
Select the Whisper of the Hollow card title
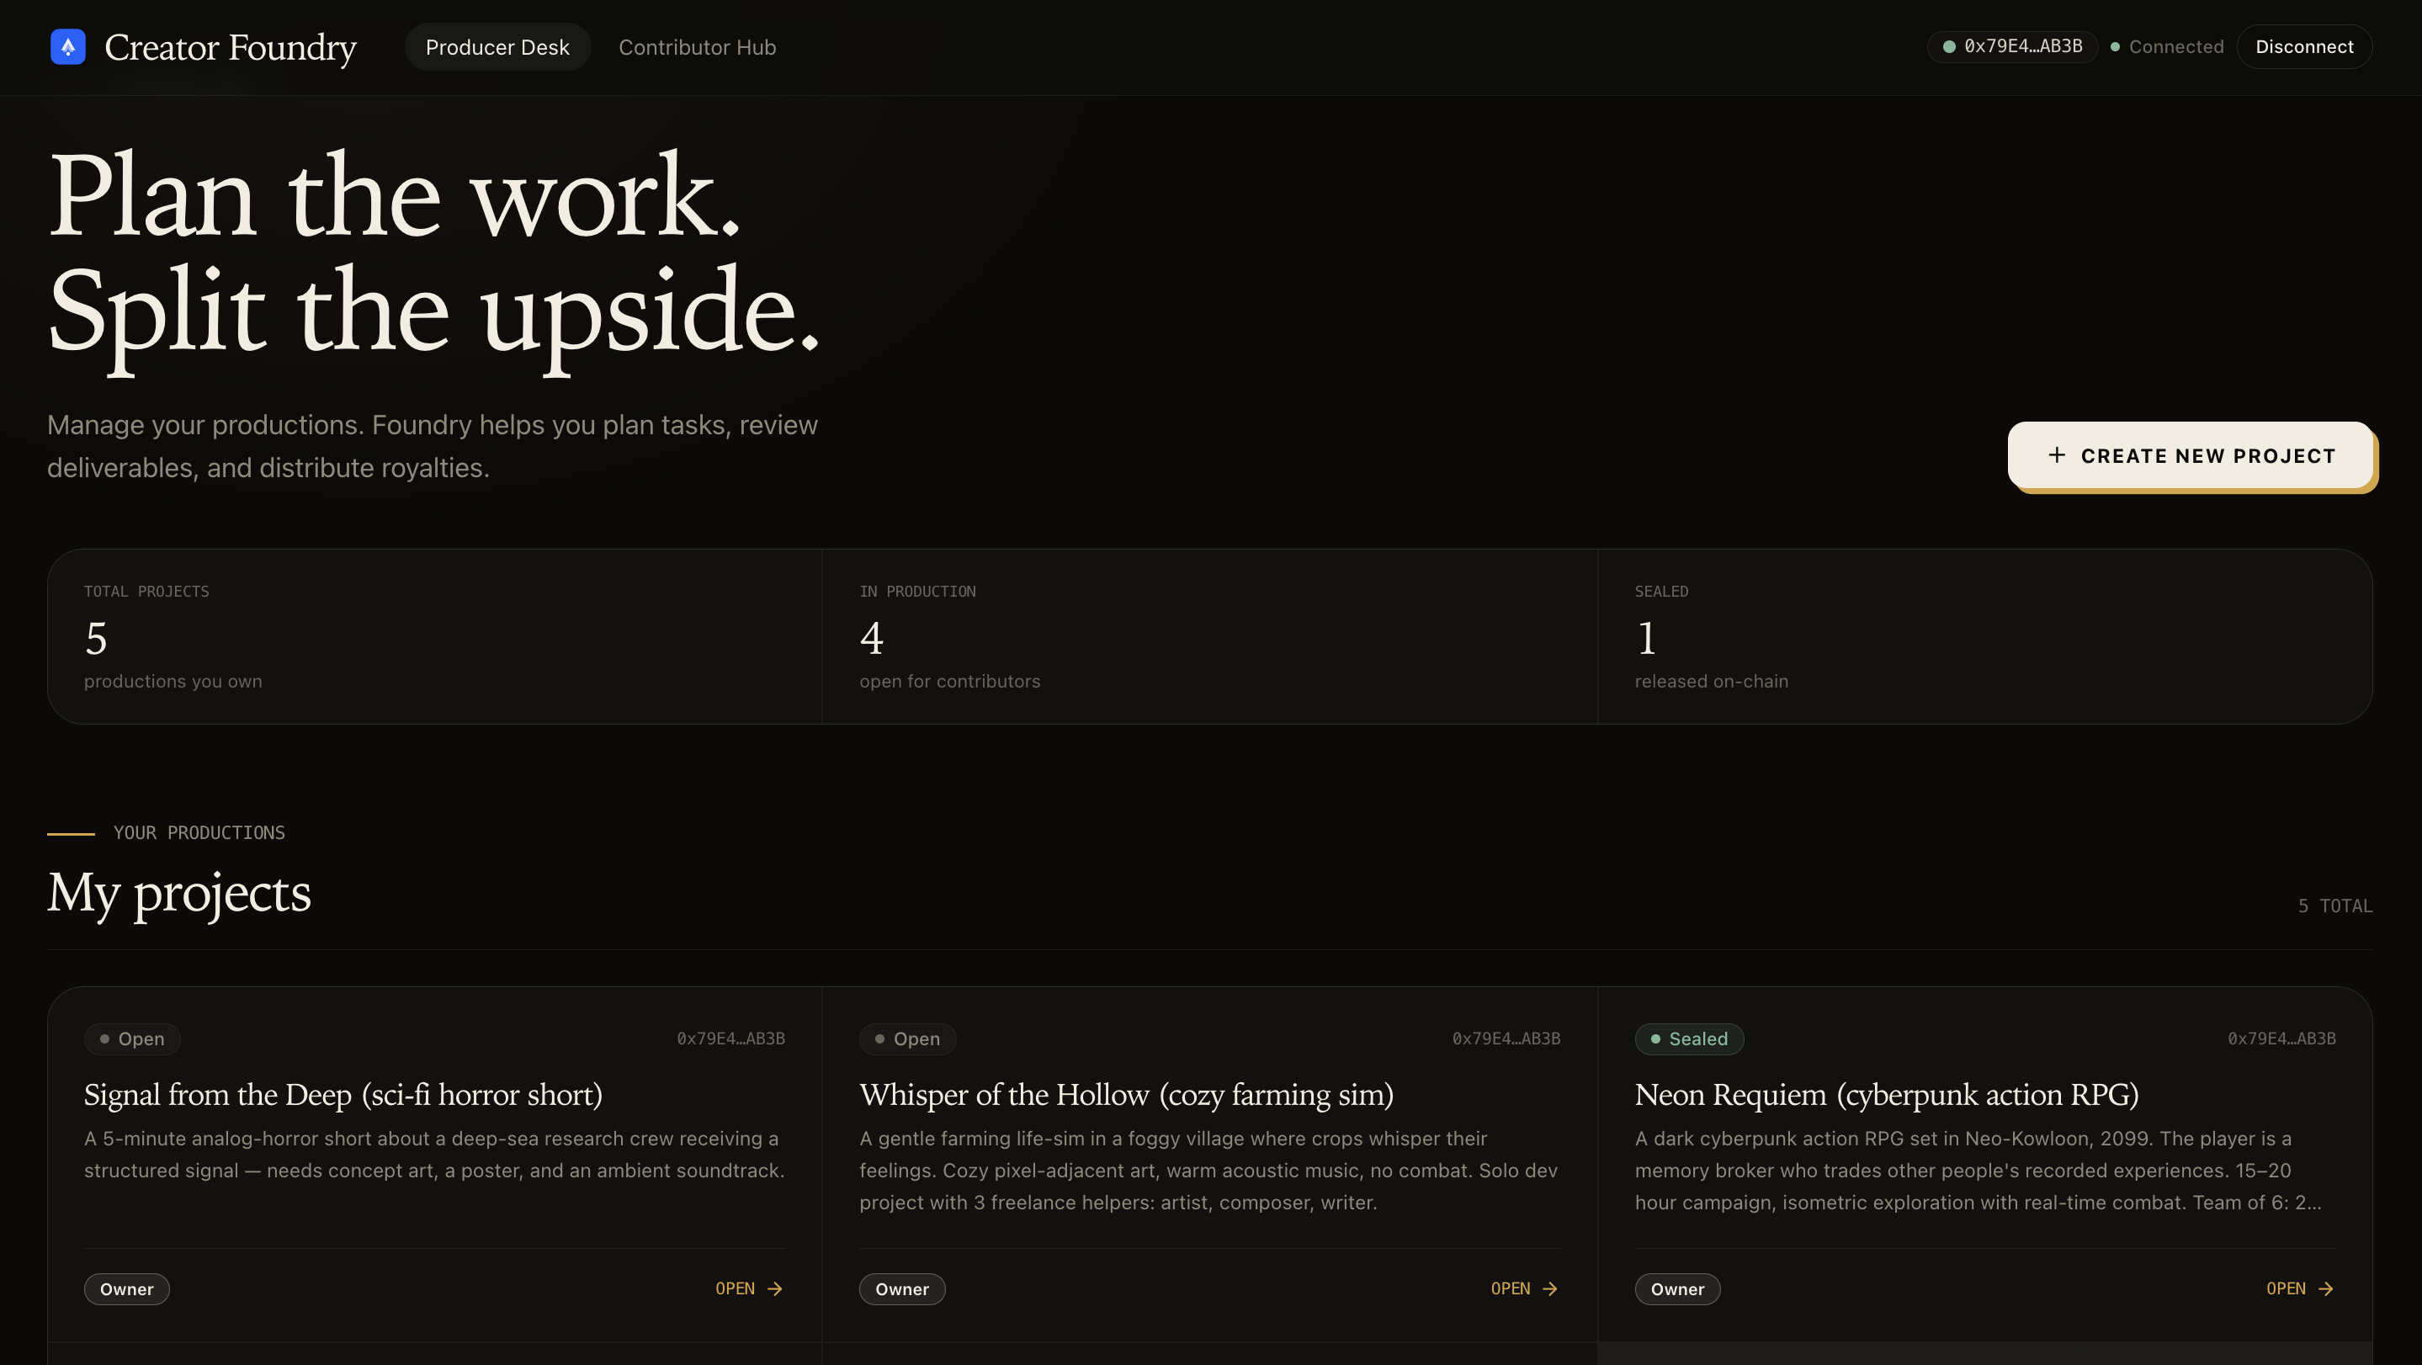(1126, 1094)
